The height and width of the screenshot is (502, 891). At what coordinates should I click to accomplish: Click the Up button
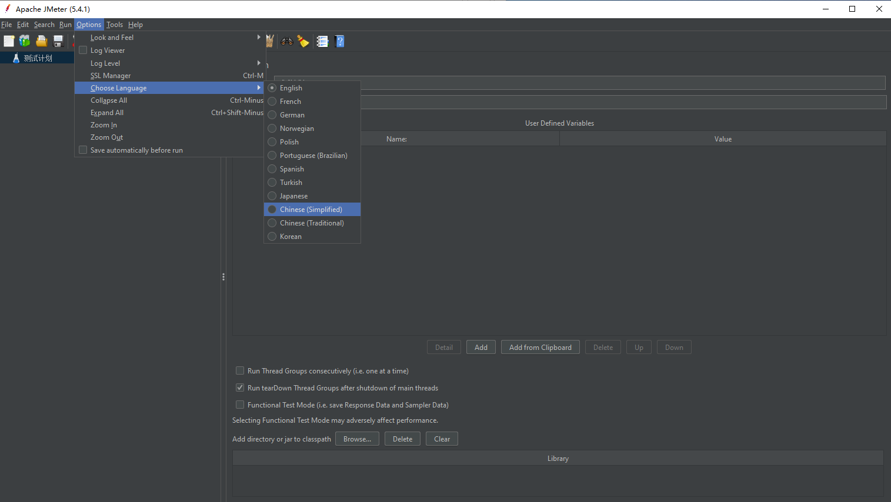[x=639, y=348]
